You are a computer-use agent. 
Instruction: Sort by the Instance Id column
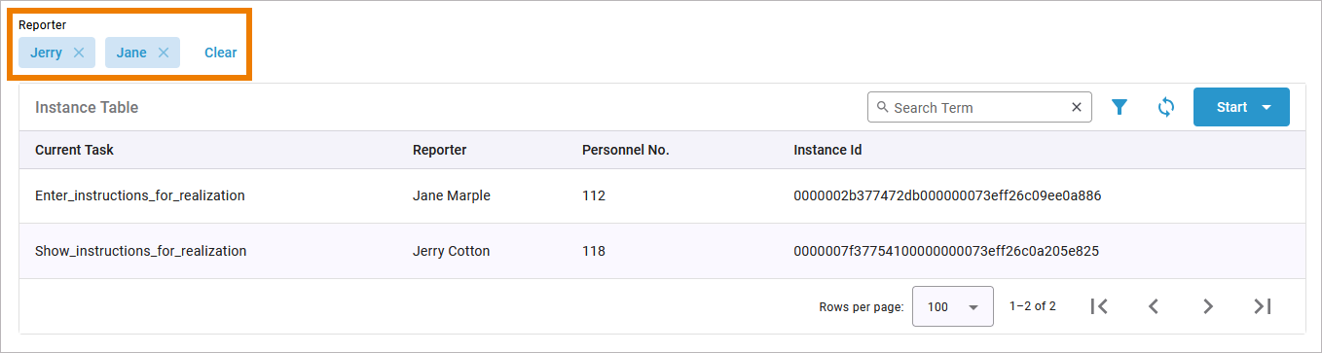point(827,150)
